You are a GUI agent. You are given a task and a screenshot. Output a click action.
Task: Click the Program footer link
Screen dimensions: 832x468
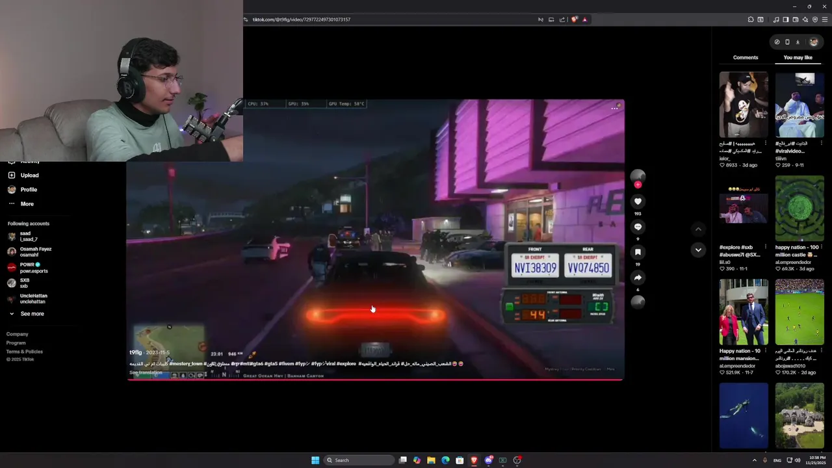pos(16,343)
